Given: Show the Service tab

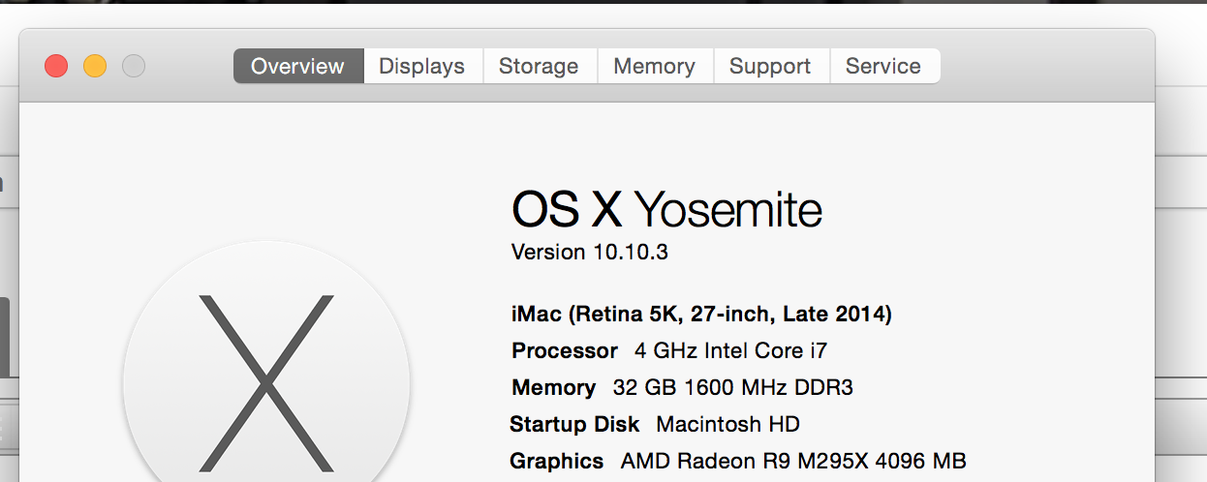Looking at the screenshot, I should (x=883, y=67).
